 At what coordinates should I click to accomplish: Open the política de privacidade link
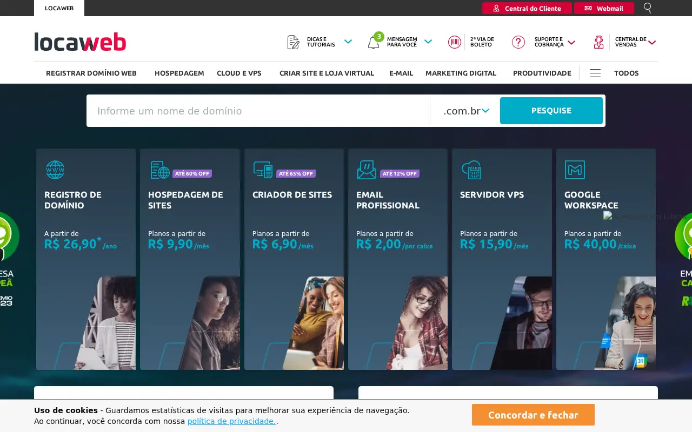(232, 421)
